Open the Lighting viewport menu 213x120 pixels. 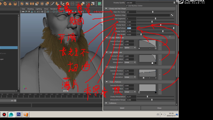pos(39,9)
